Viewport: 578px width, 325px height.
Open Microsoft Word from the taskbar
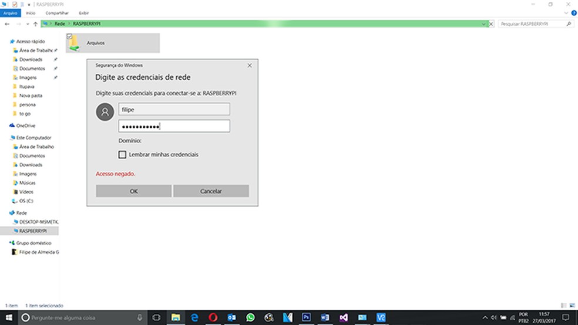325,317
